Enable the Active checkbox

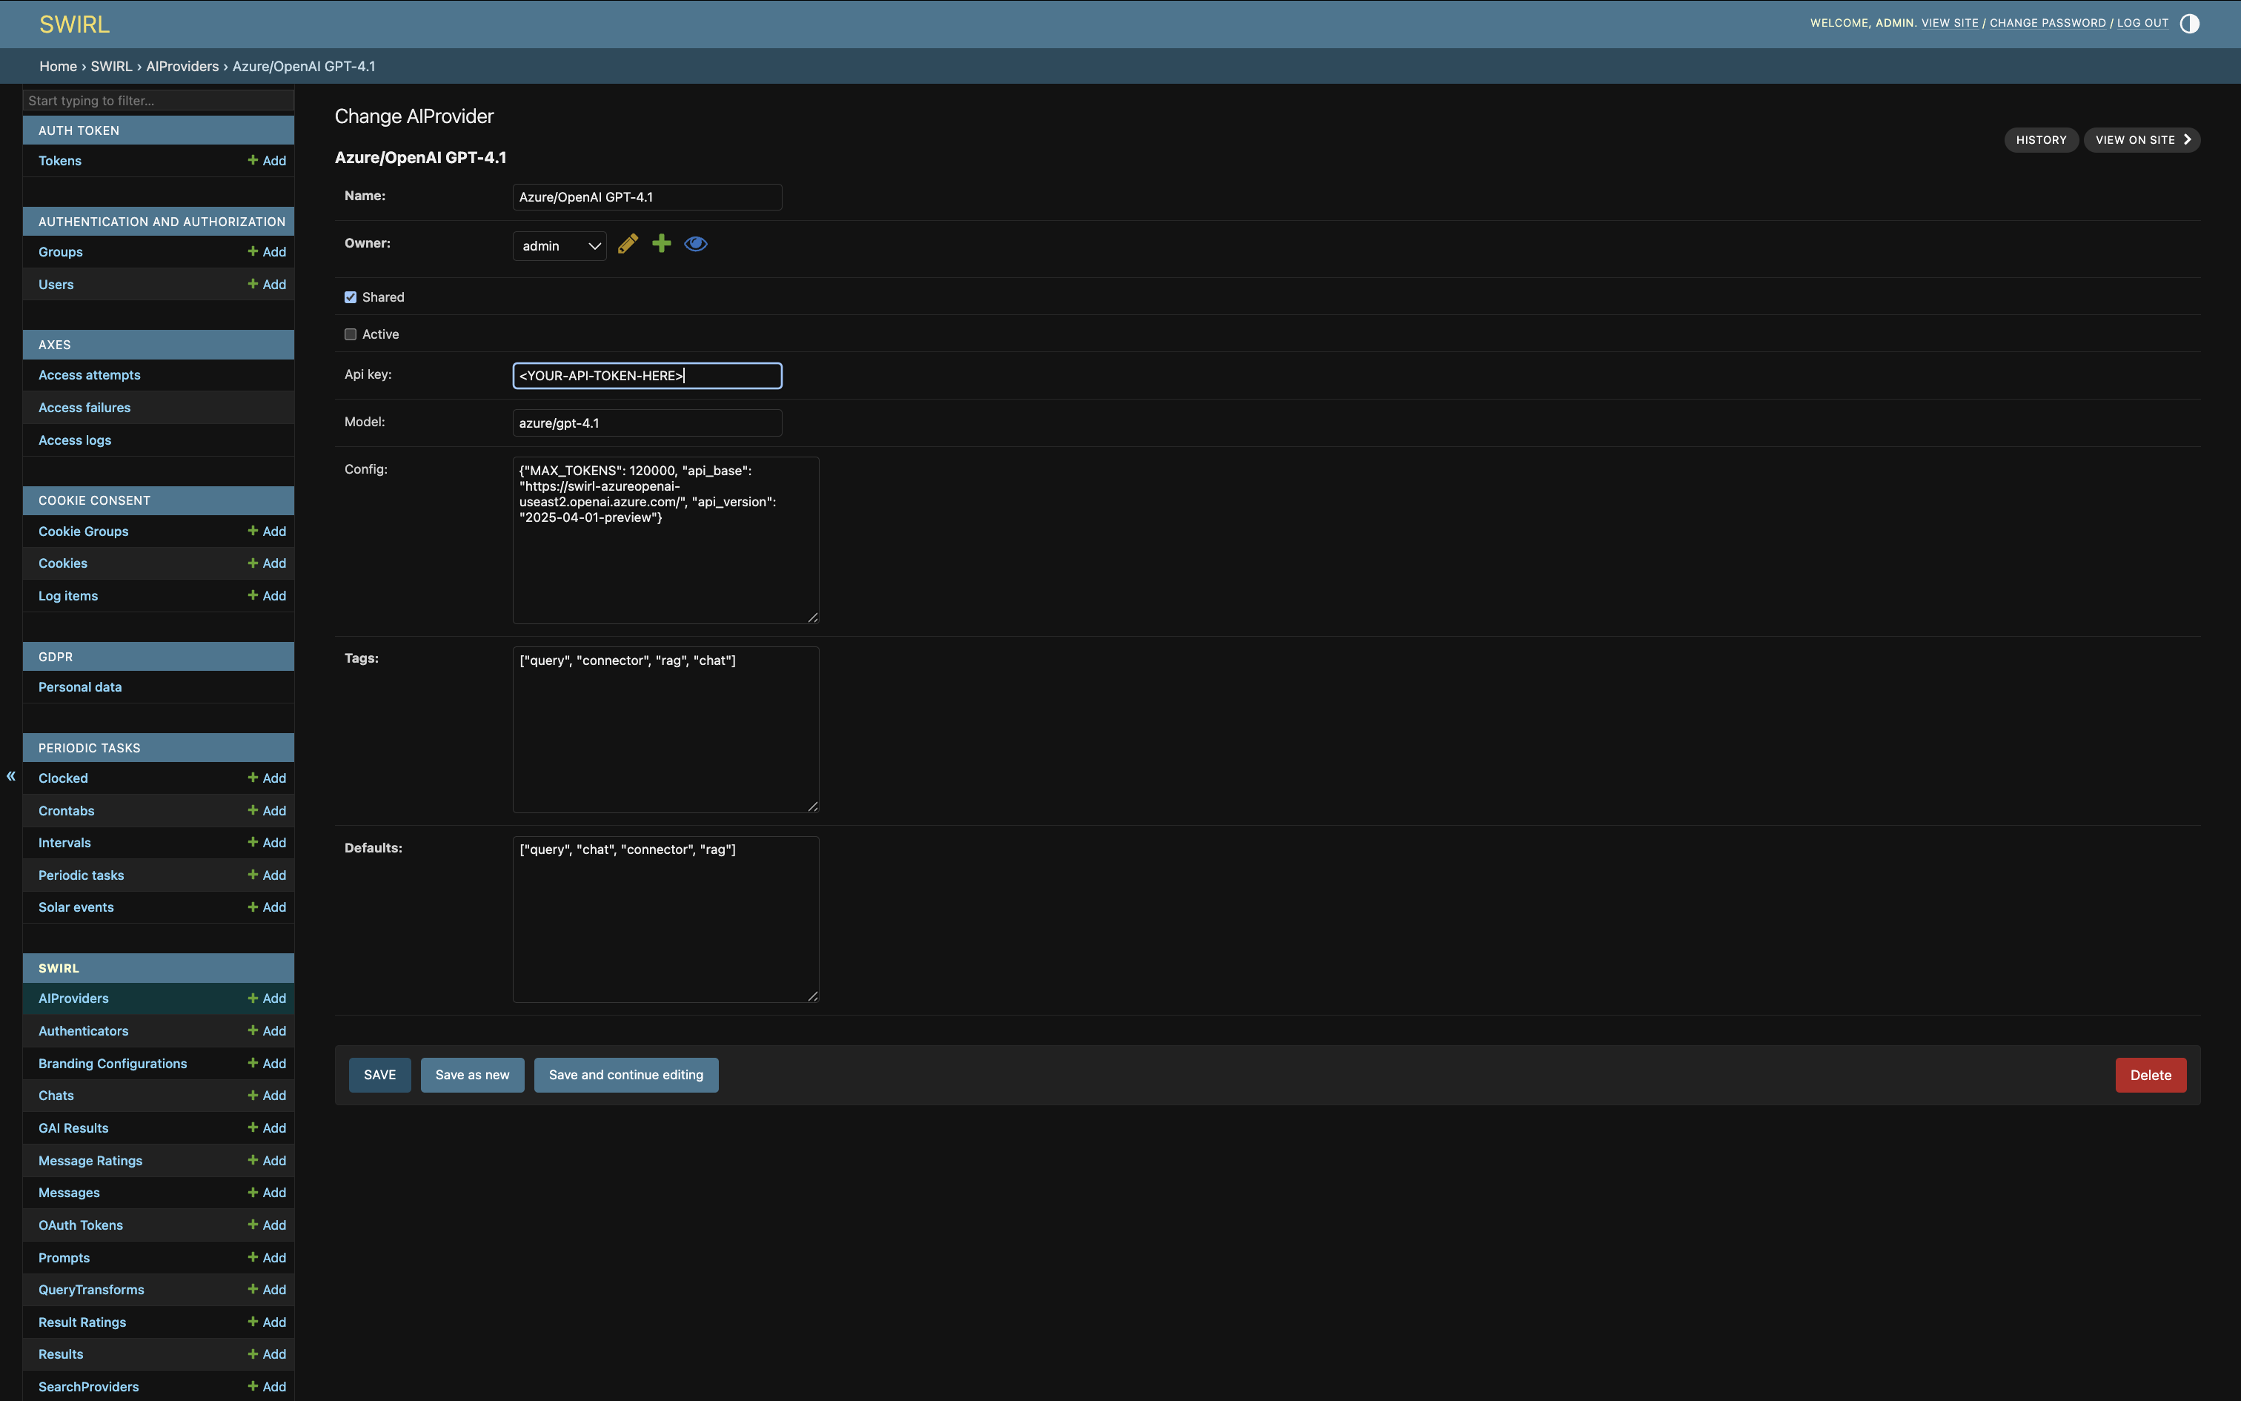350,334
